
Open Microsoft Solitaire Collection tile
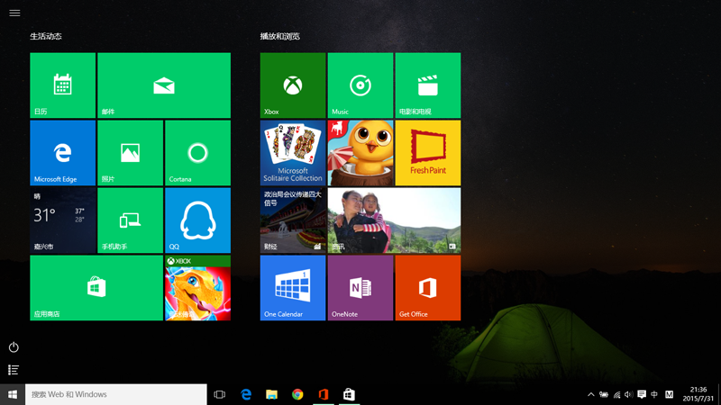[293, 153]
